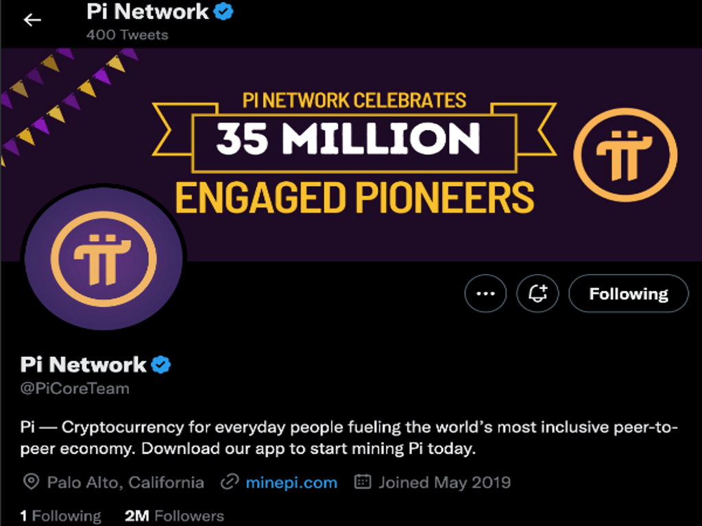Click the 400 Tweets count
The width and height of the screenshot is (702, 526).
pos(127,34)
